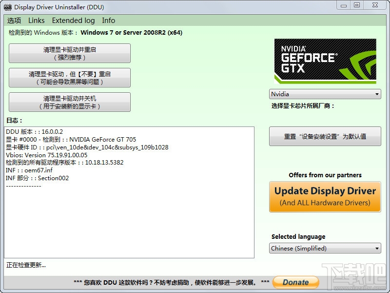This screenshot has height=293, width=390.
Task: Click the driver version 10.18.13.5382 line
Action: pyautogui.click(x=65, y=163)
